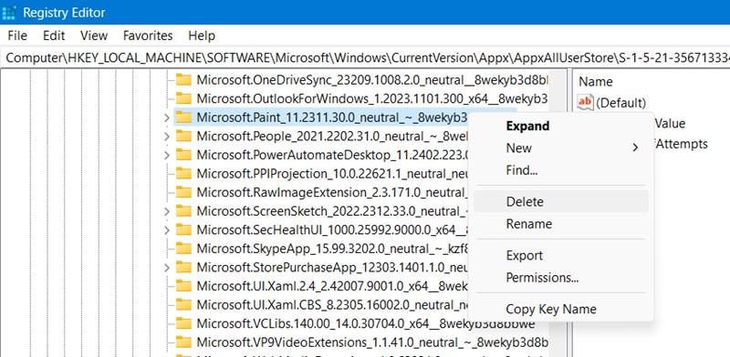Click the Microsoft.RawImageExtension folder icon
Viewport: 730px width, 357px height.
(x=184, y=192)
